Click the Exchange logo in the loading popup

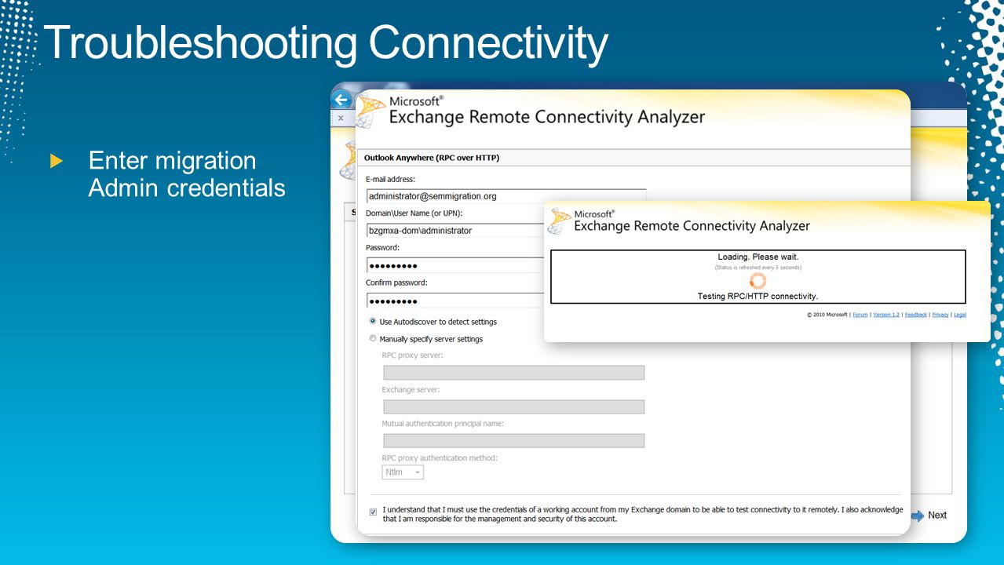click(559, 221)
